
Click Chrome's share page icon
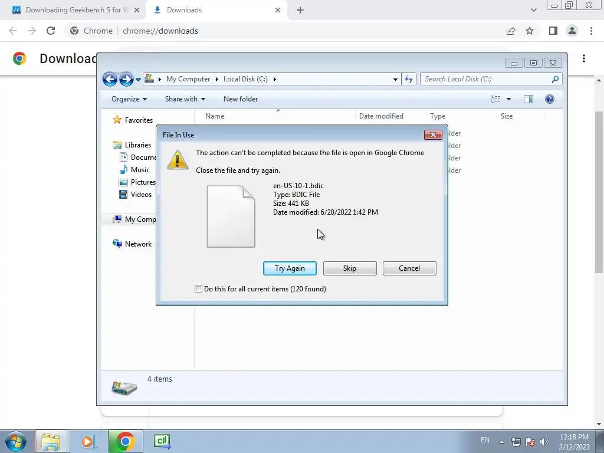tap(511, 31)
